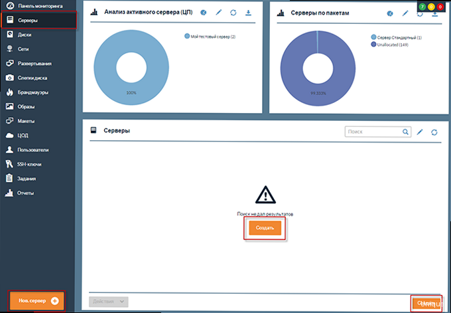Screen dimensions: 451x313
Task: Click the Нов. сервер button
Action: [x=37, y=301]
